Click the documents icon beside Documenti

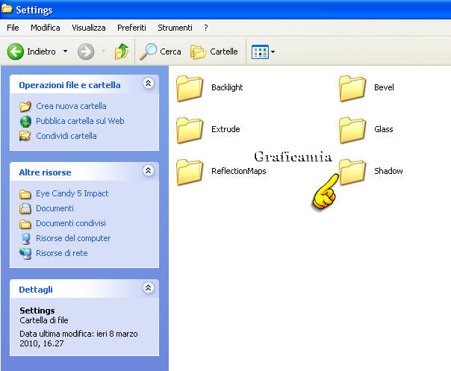(25, 208)
